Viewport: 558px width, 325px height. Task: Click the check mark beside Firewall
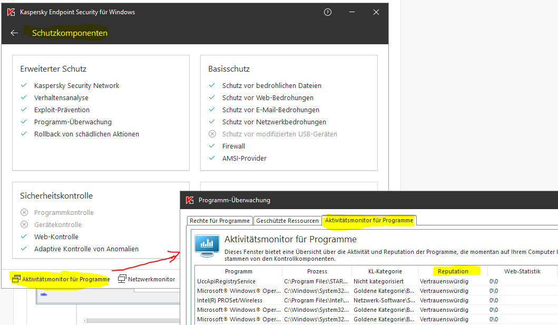212,146
